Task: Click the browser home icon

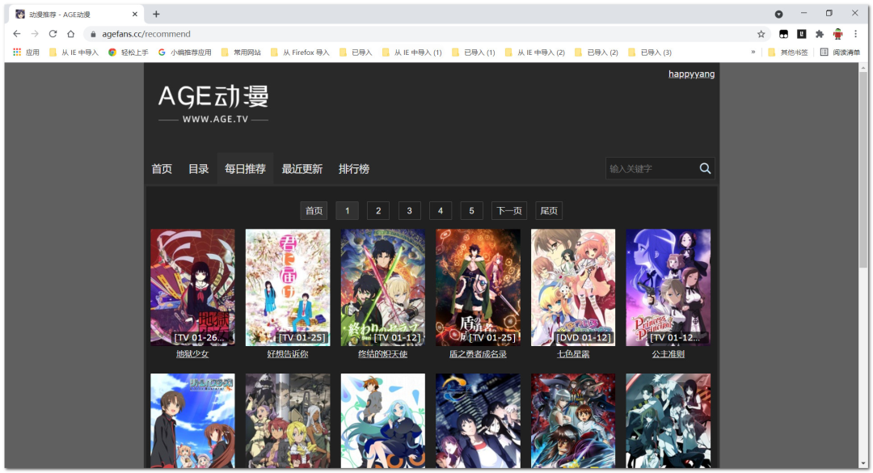Action: pyautogui.click(x=71, y=34)
